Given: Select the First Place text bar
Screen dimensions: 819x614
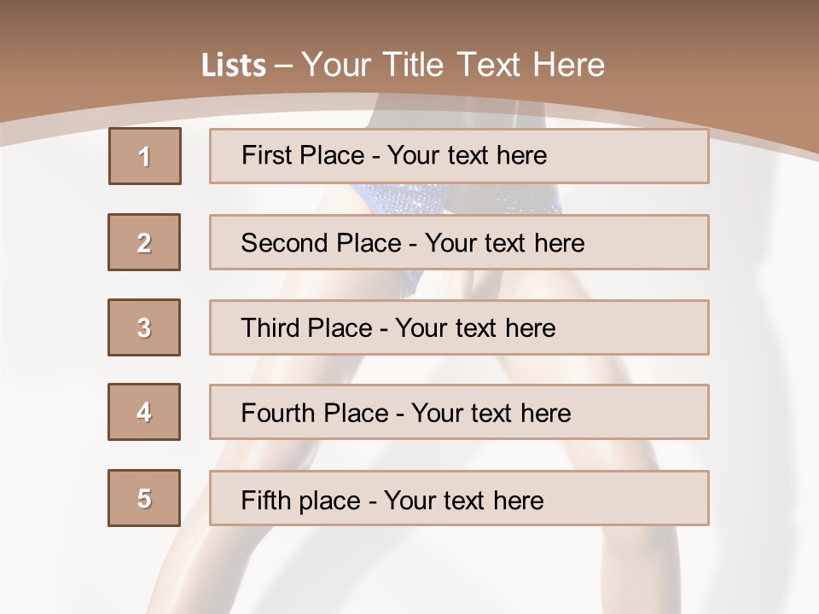Looking at the screenshot, I should (459, 156).
